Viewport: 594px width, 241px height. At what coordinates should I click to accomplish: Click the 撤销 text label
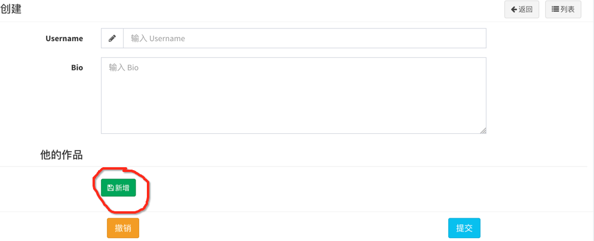[123, 228]
